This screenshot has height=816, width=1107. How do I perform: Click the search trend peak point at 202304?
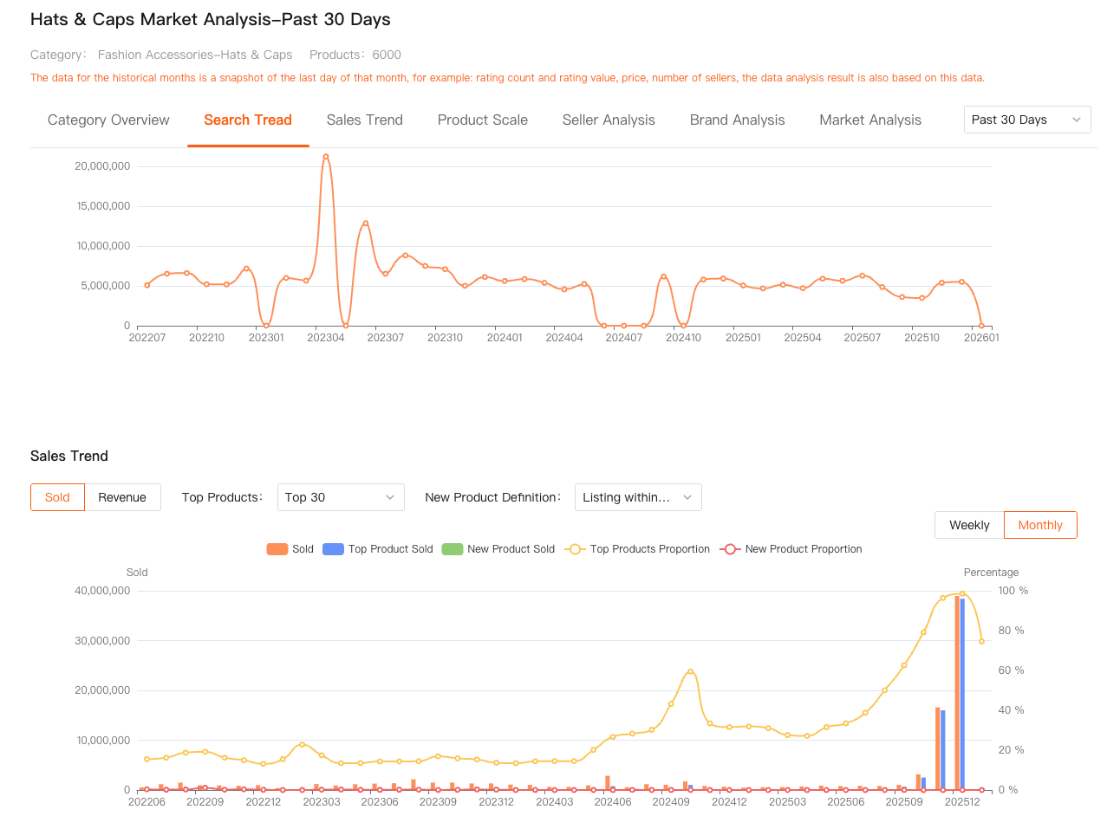click(x=326, y=157)
